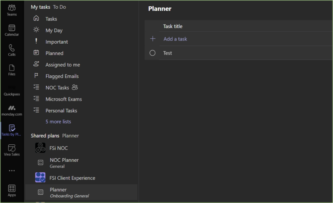Click the list icon beside NOC Tasks
Viewport: 333px width, 203px height.
36,87
